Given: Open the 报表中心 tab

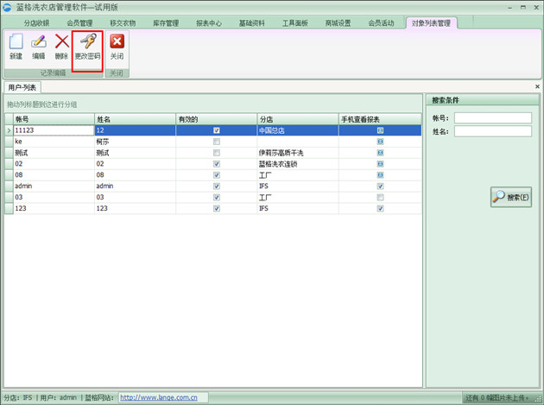Looking at the screenshot, I should coord(209,23).
